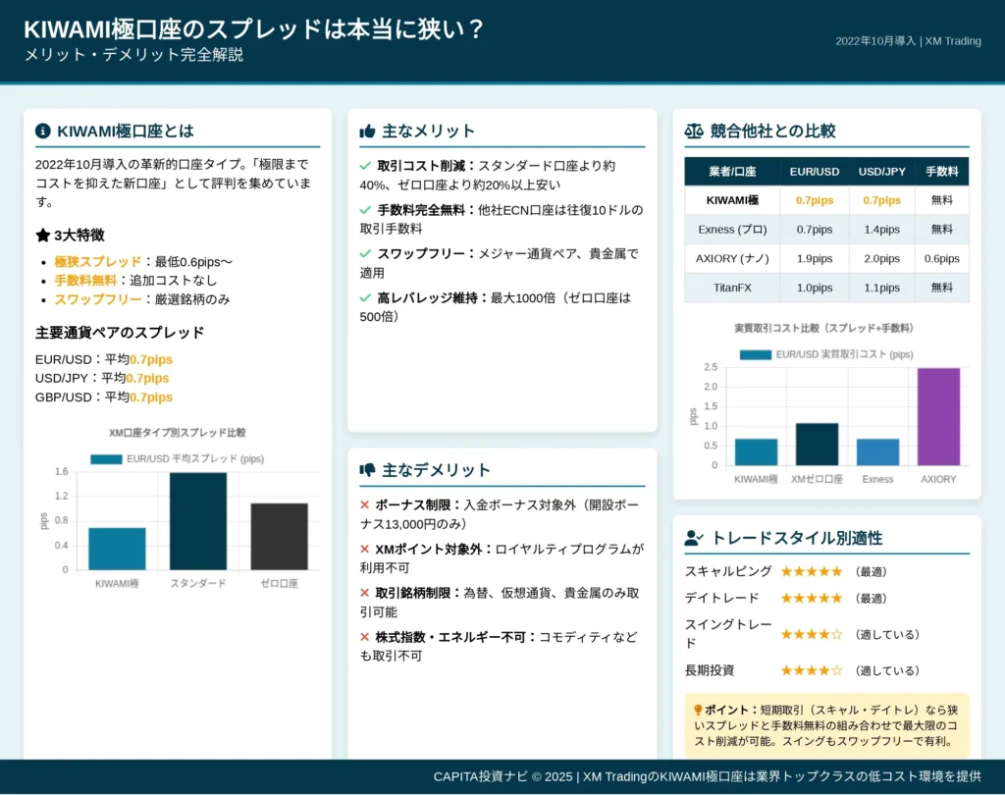Click the 手数料 table column header
The image size is (1005, 795).
pyautogui.click(x=941, y=171)
